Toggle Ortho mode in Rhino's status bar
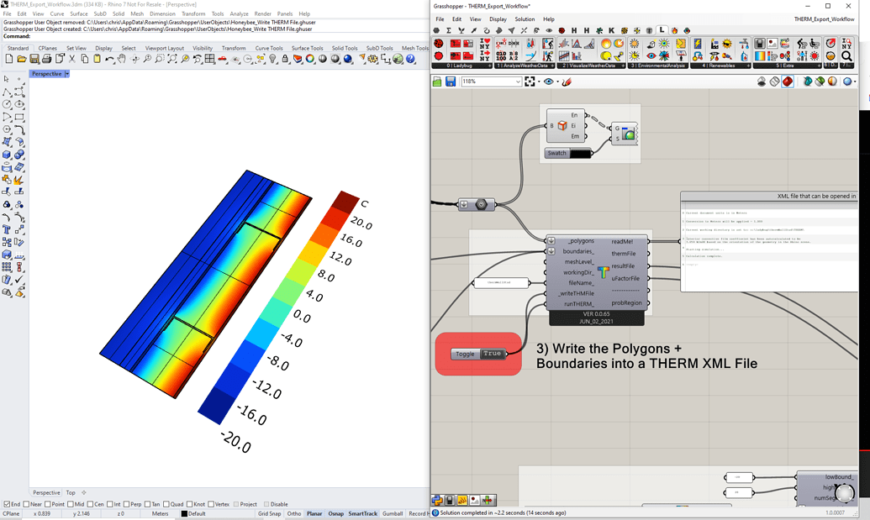Viewport: 870px width, 520px height. (293, 513)
